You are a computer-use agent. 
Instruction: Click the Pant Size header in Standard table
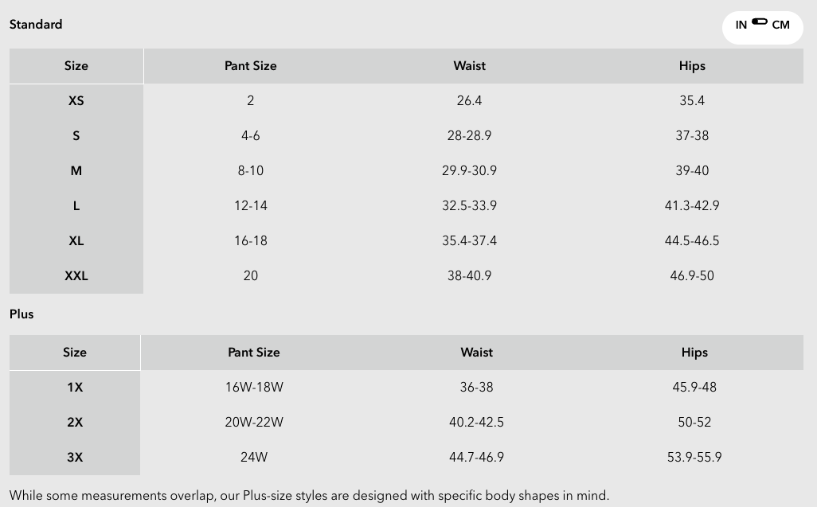(250, 66)
